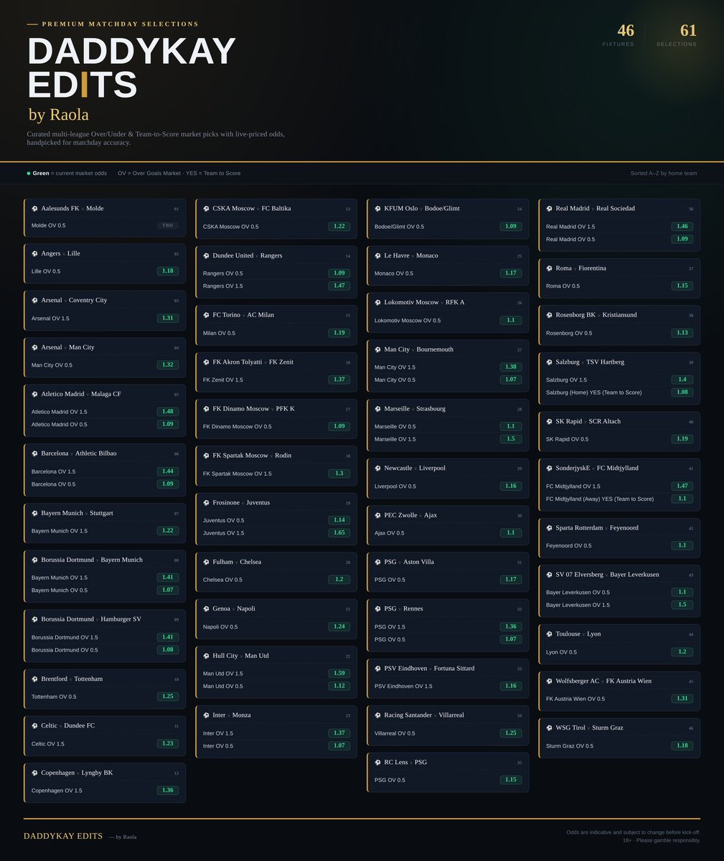Click the ball icon beside CSKA Moscow v FC Baltika
Image resolution: width=724 pixels, height=861 pixels.
pyautogui.click(x=206, y=209)
